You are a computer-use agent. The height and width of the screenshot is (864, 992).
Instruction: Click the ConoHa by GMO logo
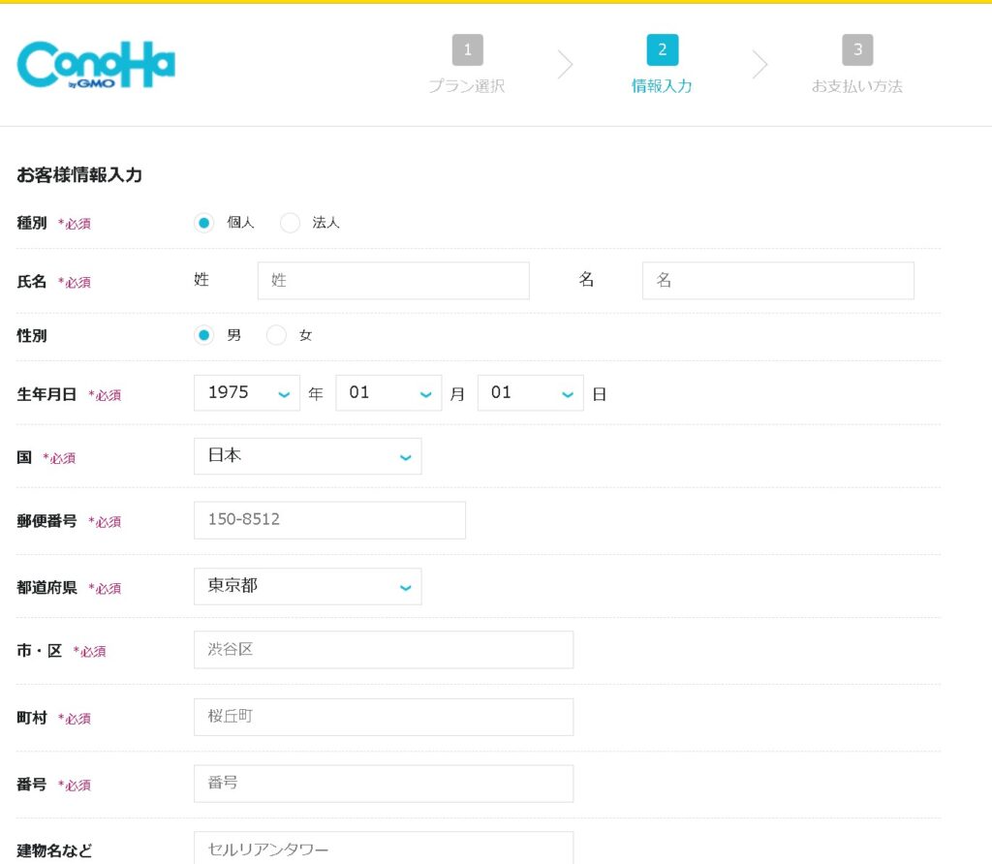click(x=96, y=65)
